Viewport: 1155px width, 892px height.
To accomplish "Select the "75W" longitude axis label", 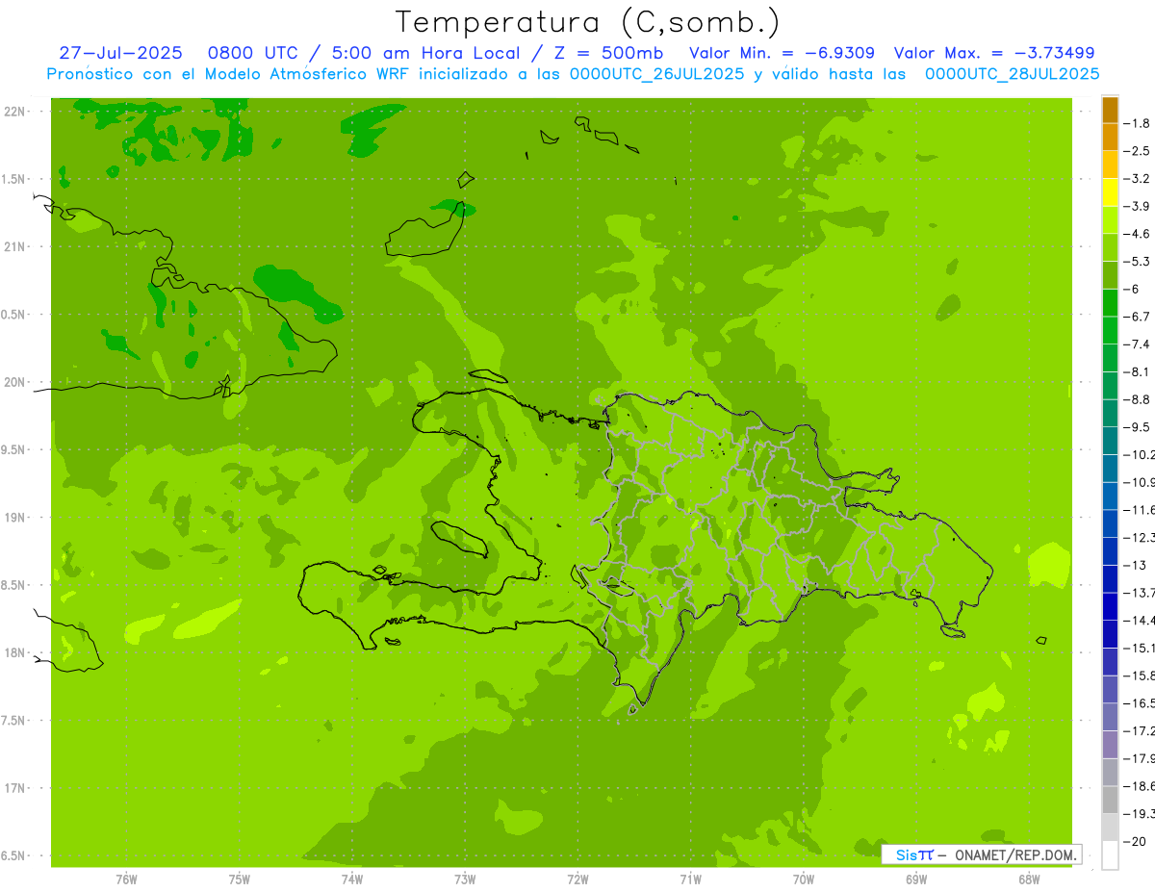I will 239,879.
